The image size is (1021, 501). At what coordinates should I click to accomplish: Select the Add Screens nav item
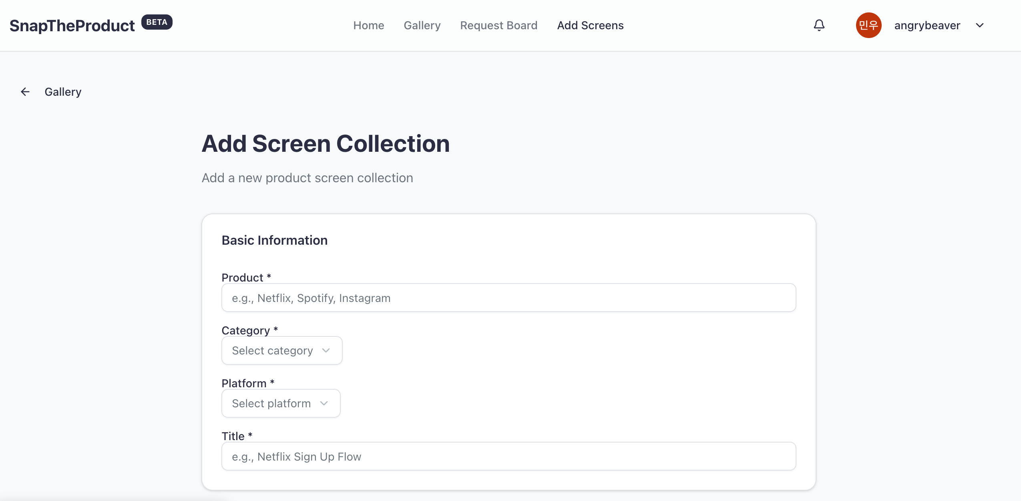pos(590,25)
